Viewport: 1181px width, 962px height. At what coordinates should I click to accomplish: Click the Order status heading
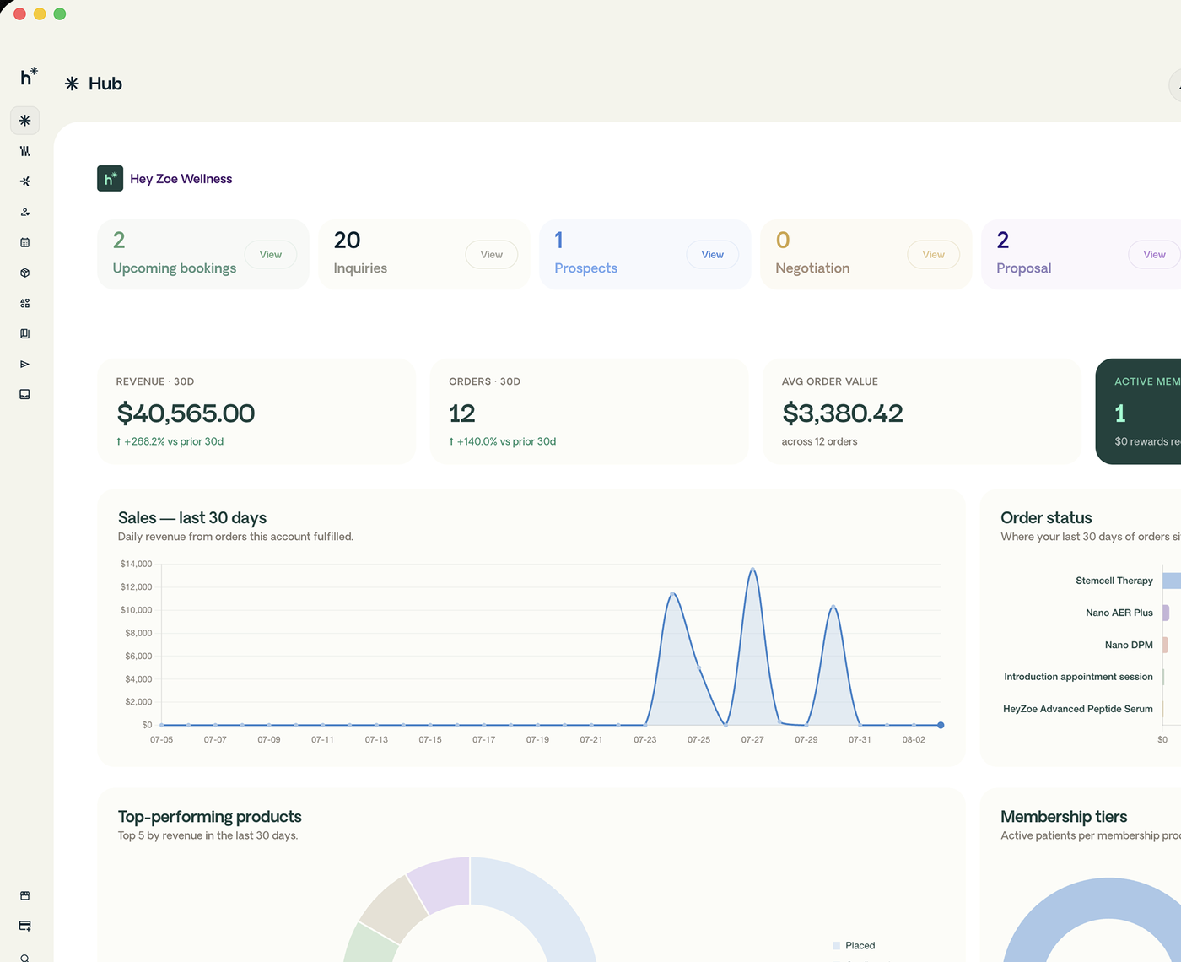tap(1046, 517)
